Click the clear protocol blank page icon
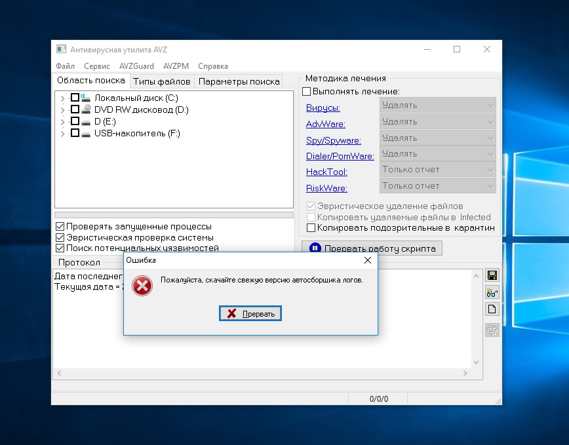The image size is (569, 445). [492, 309]
